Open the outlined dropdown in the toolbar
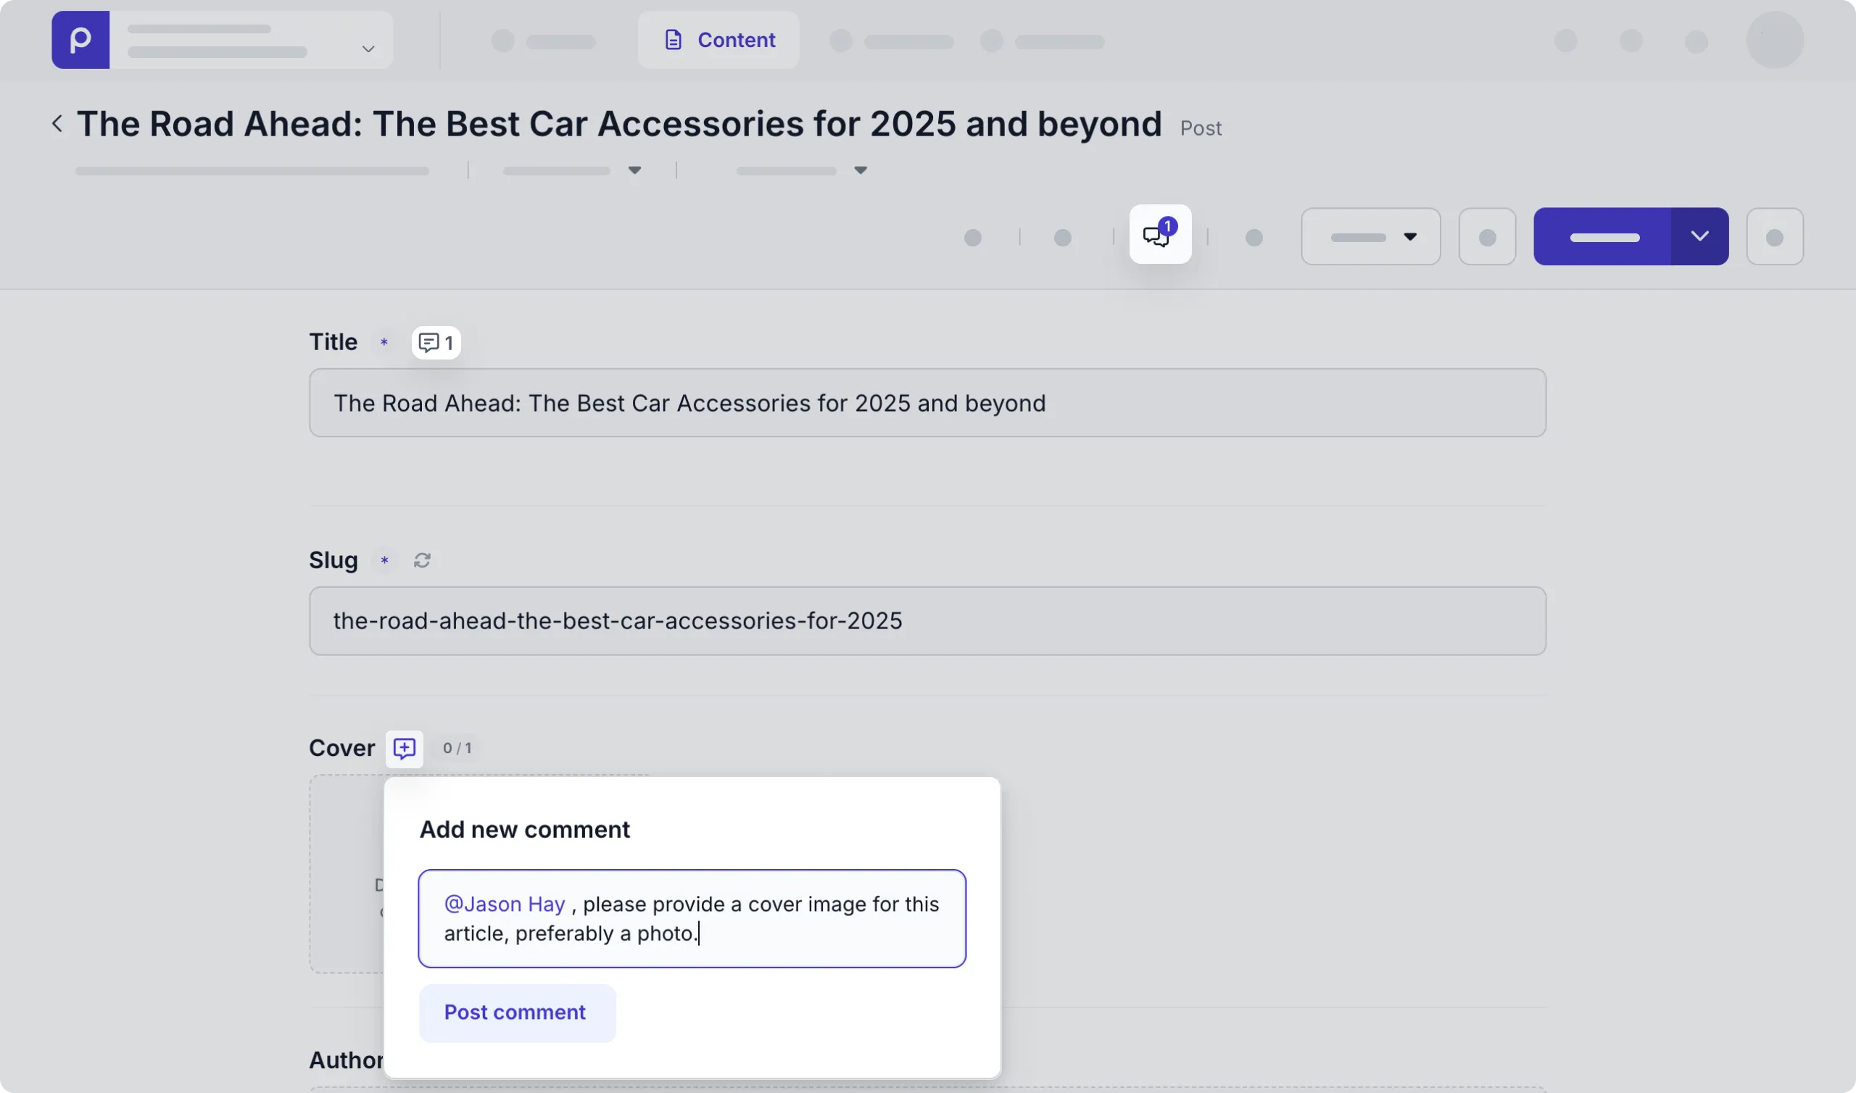1856x1093 pixels. click(x=1370, y=236)
